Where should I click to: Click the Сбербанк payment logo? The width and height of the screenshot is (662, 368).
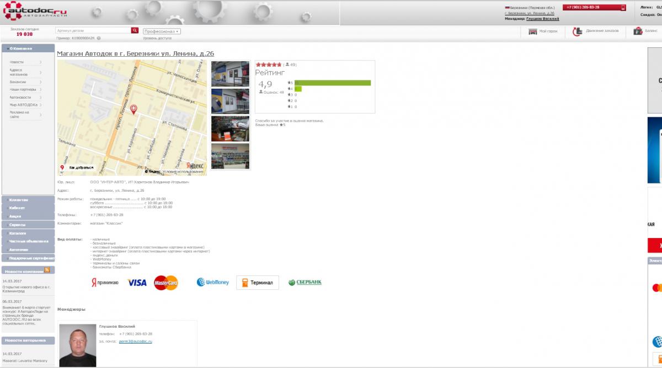[305, 282]
